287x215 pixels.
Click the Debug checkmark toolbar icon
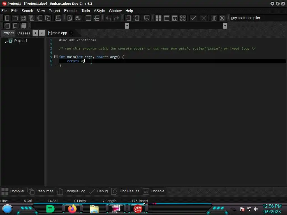point(193,18)
